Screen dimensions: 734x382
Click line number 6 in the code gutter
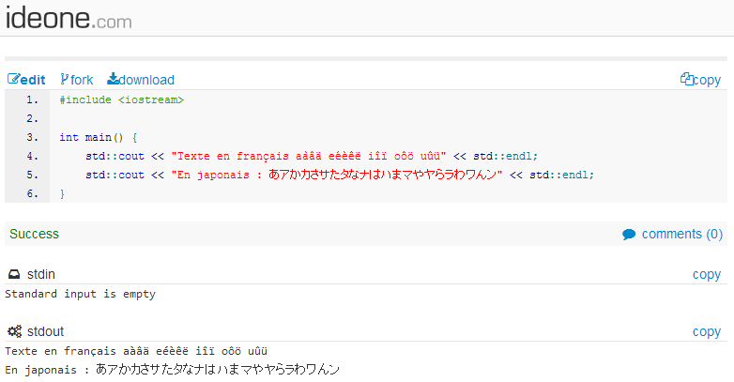pos(32,193)
